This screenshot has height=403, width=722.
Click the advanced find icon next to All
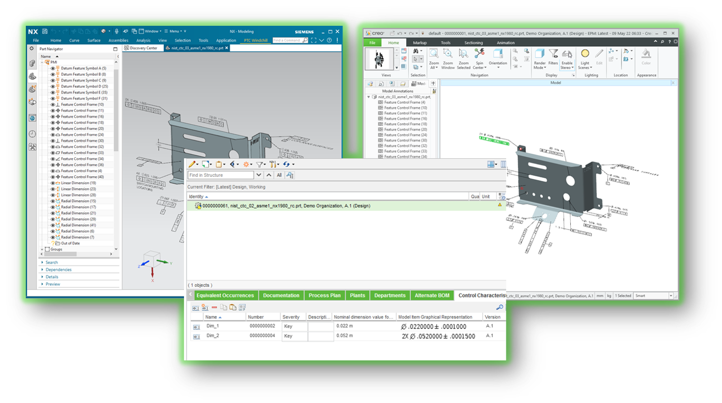tap(290, 175)
